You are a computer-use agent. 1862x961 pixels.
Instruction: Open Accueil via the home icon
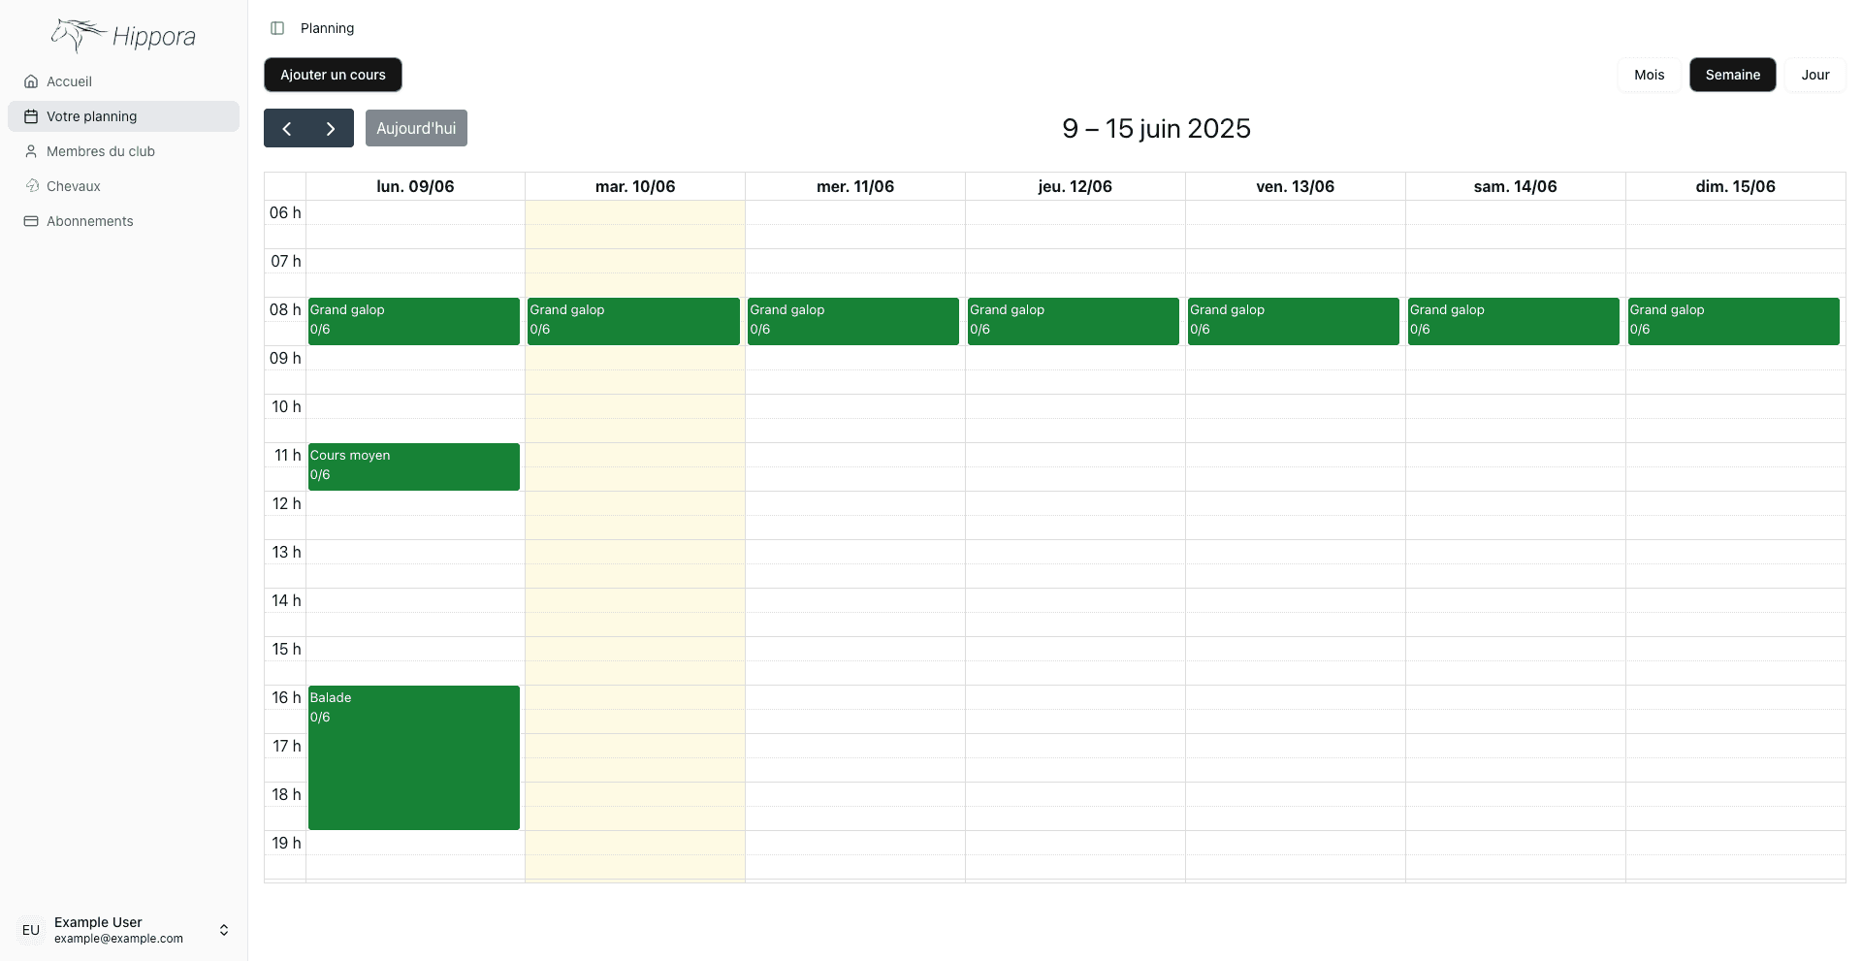point(31,81)
